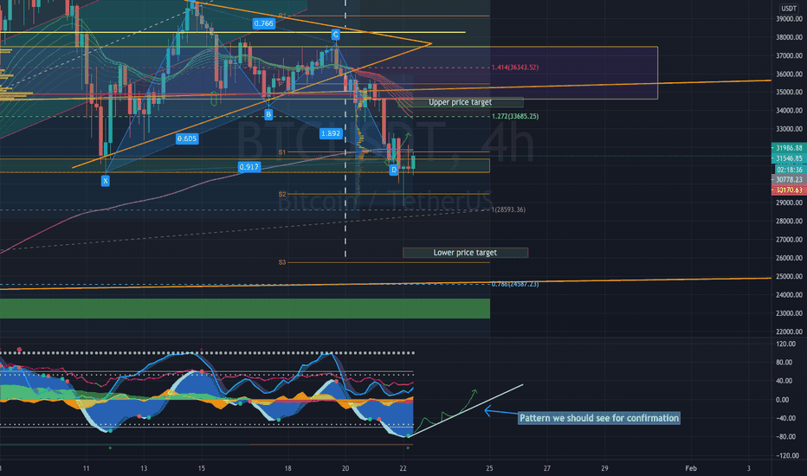Click 0.00 on the oscillator scale
The width and height of the screenshot is (807, 476).
(782, 400)
